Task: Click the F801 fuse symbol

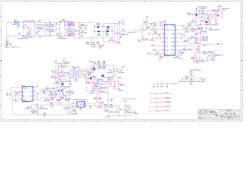Action: point(16,22)
